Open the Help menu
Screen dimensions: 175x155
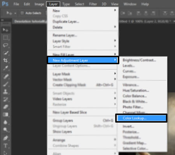pos(145,4)
